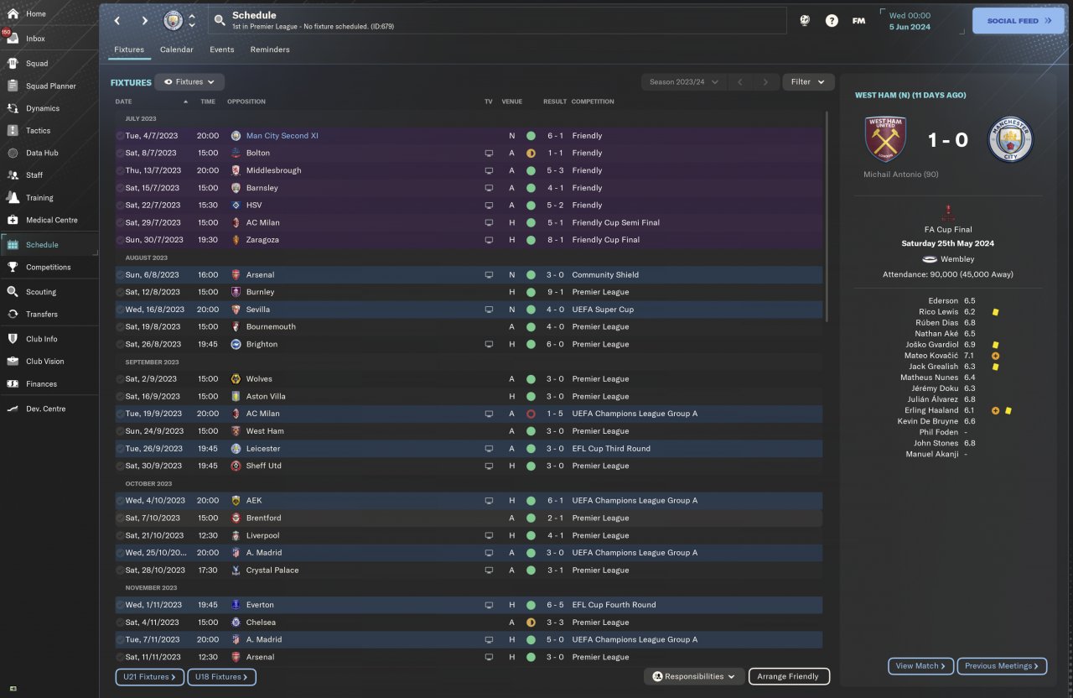Click the help question mark icon

coord(832,21)
